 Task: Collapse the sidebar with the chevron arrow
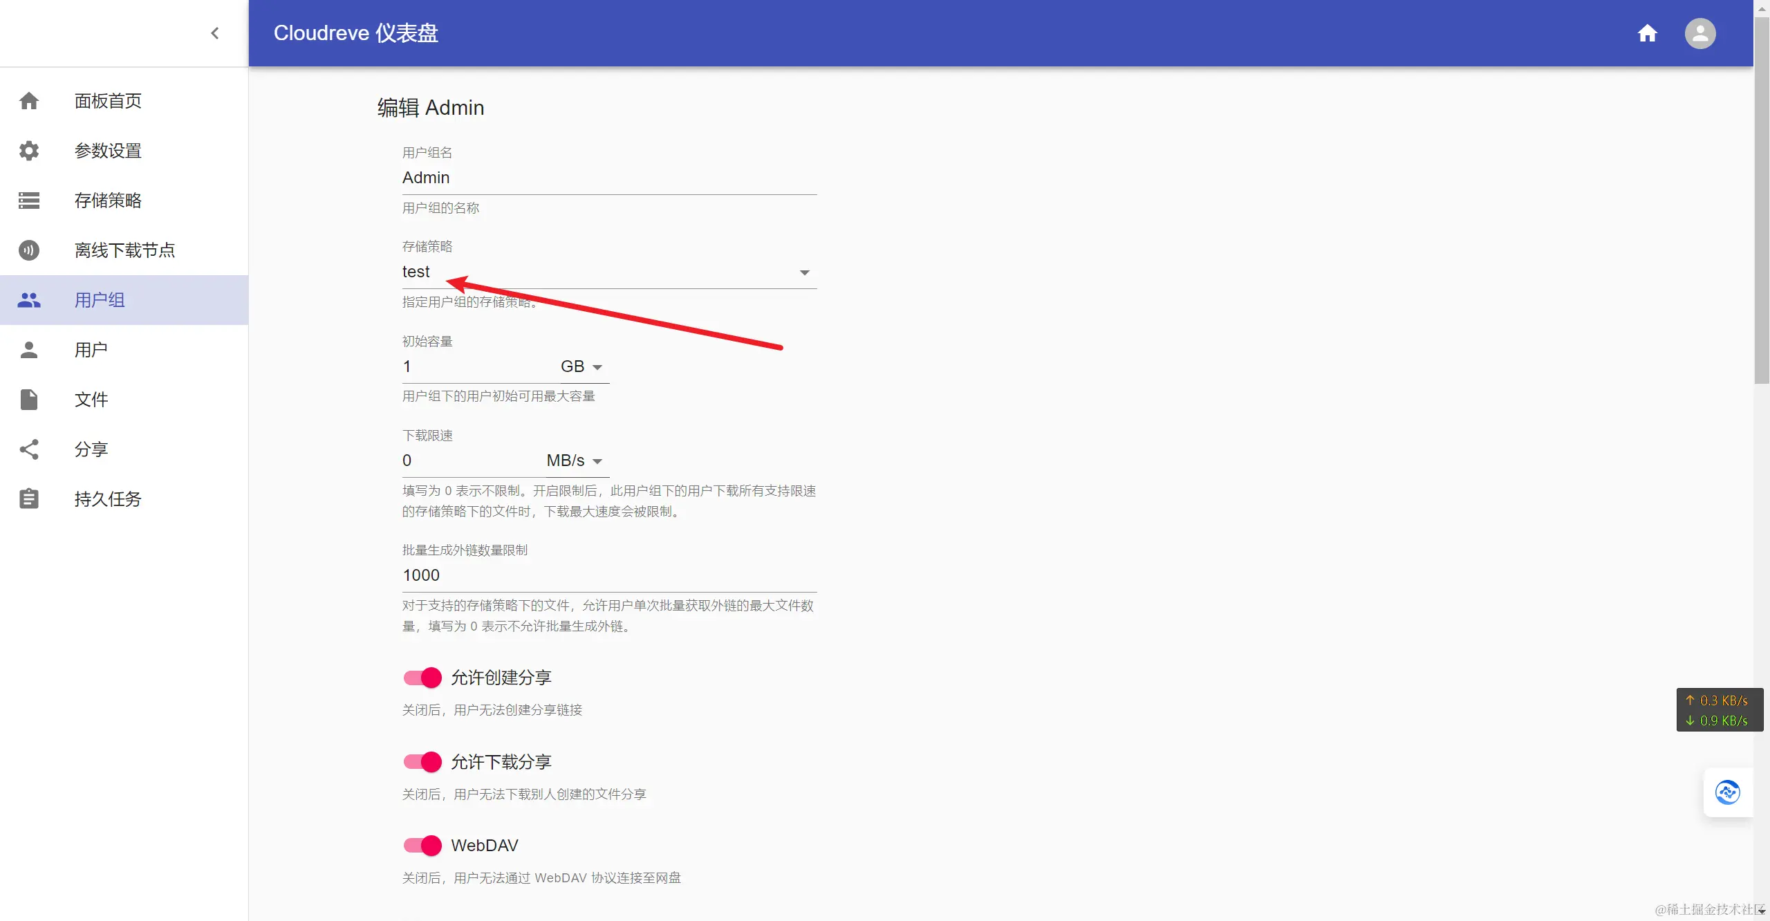pos(215,33)
